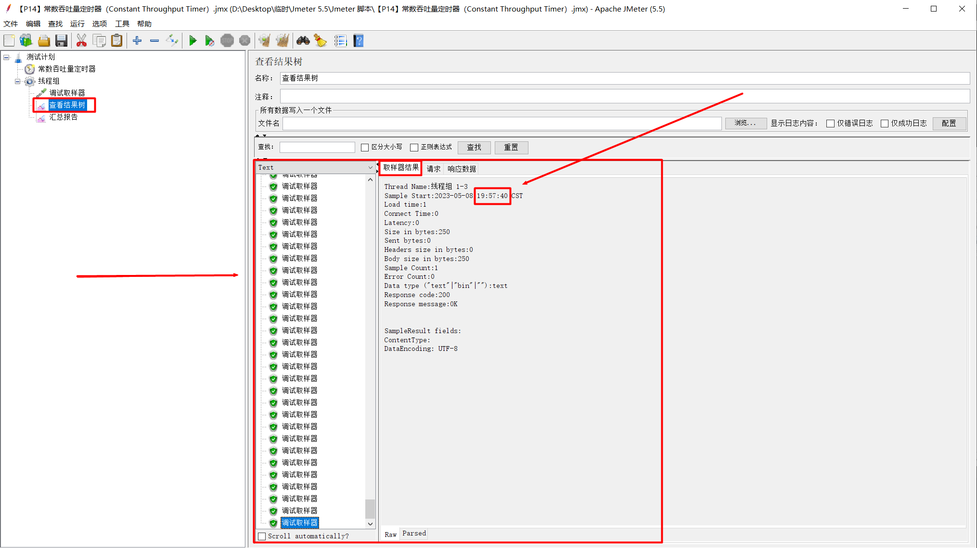Viewport: 977px width, 548px height.
Task: Start test without pauses icon
Action: click(209, 41)
